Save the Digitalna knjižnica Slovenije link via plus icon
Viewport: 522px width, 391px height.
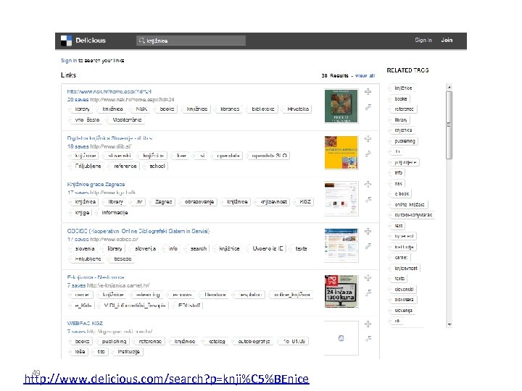pyautogui.click(x=368, y=138)
